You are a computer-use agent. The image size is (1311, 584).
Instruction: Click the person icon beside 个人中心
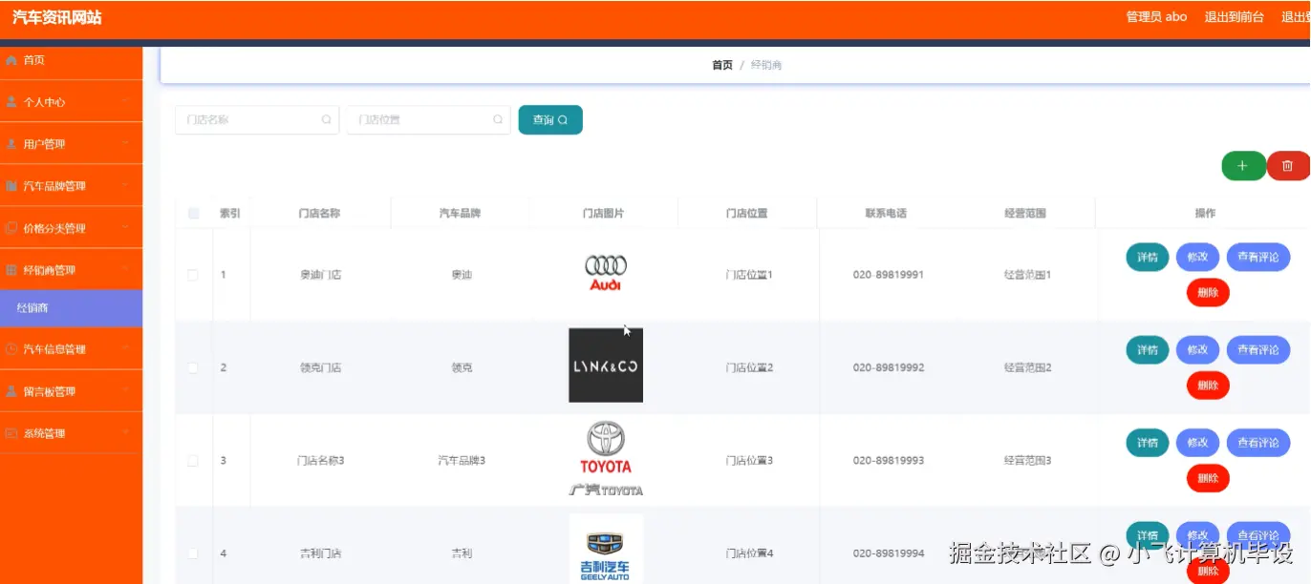point(11,102)
